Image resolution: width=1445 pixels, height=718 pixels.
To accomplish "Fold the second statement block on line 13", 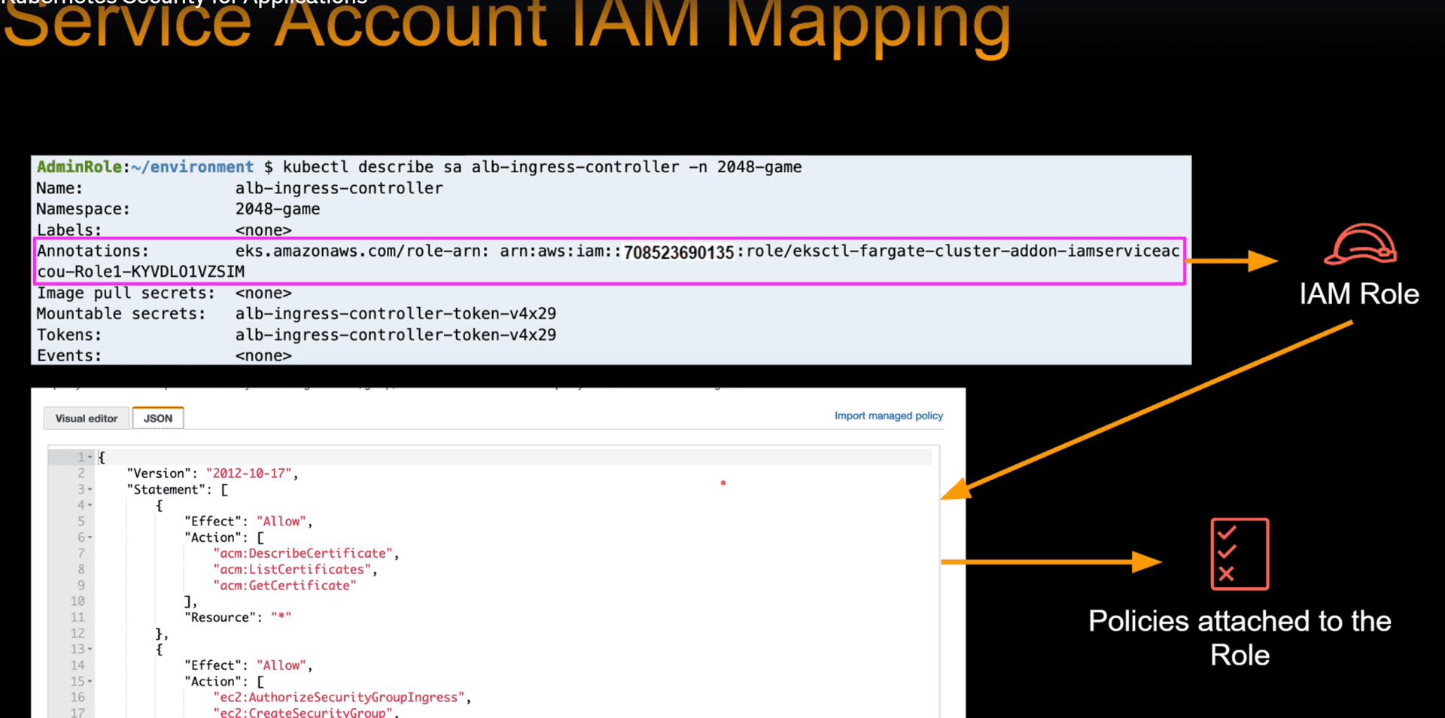I will coord(90,649).
